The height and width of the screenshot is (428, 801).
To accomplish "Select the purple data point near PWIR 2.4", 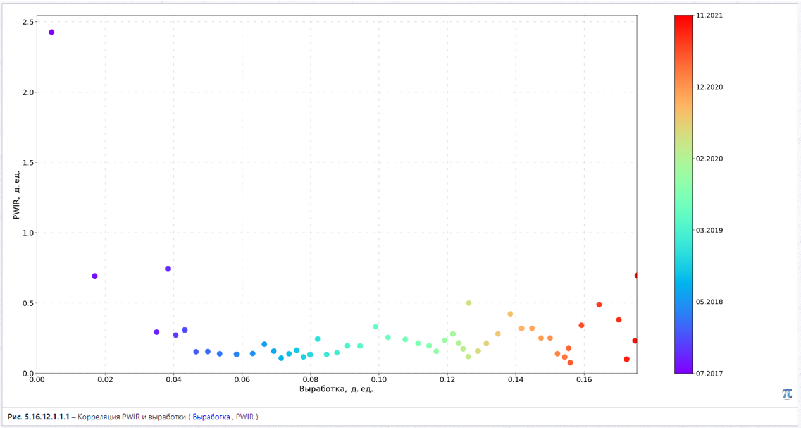I will point(51,32).
